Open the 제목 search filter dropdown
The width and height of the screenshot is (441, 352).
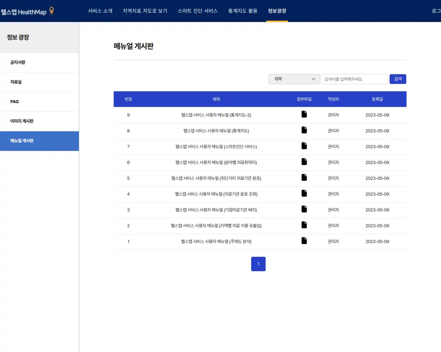(x=294, y=79)
